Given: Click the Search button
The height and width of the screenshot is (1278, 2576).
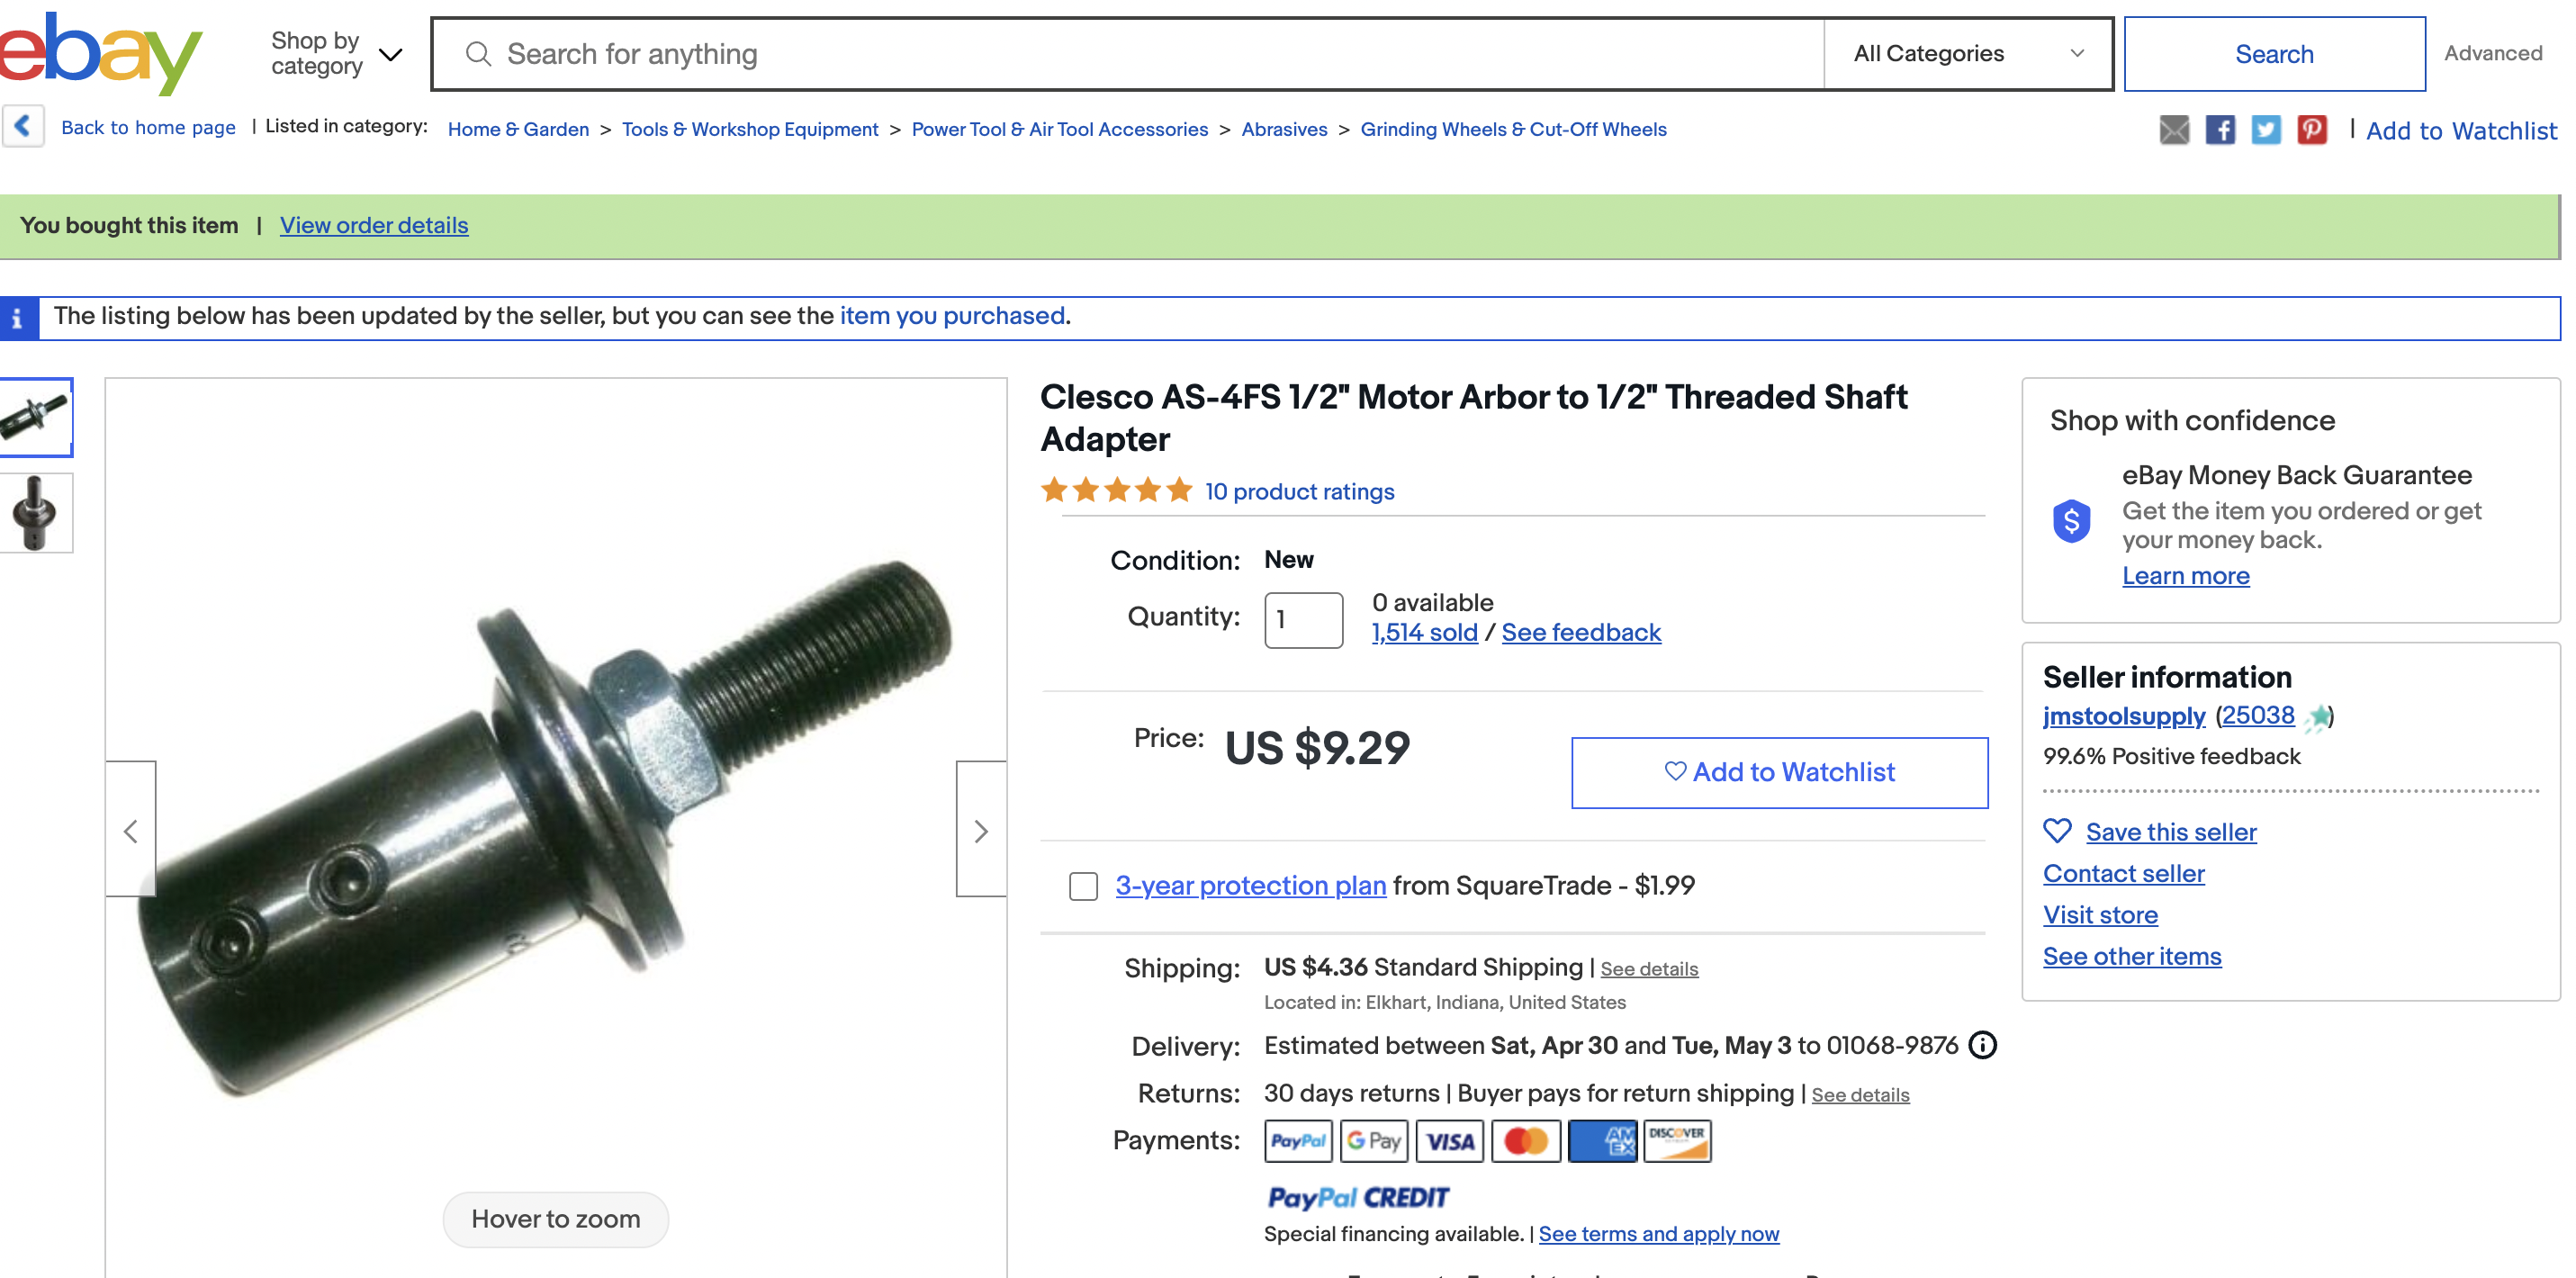Looking at the screenshot, I should 2273,54.
